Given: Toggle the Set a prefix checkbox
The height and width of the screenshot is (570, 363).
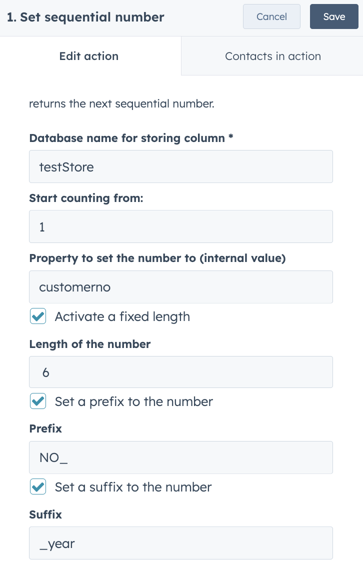Looking at the screenshot, I should click(38, 401).
